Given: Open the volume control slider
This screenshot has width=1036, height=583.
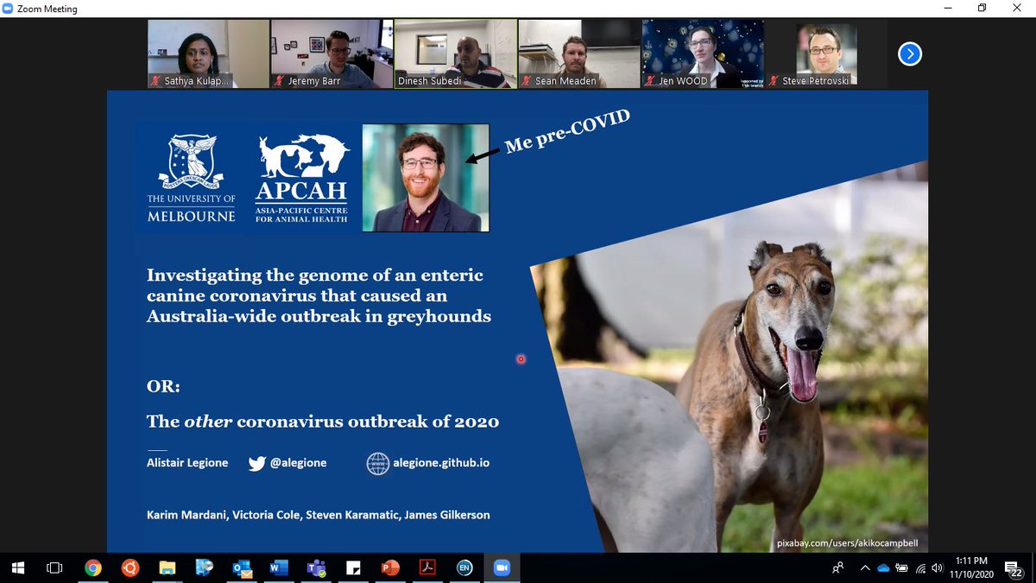Looking at the screenshot, I should [x=937, y=568].
